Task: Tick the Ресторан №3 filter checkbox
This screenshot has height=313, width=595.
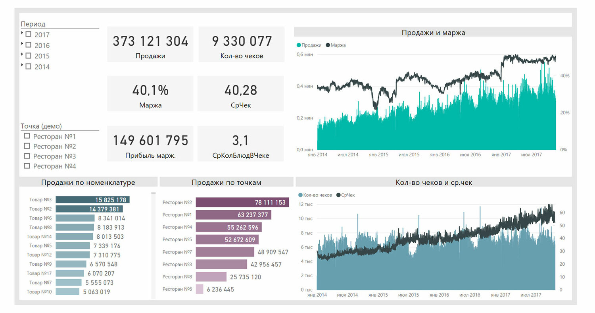Action: 27,156
